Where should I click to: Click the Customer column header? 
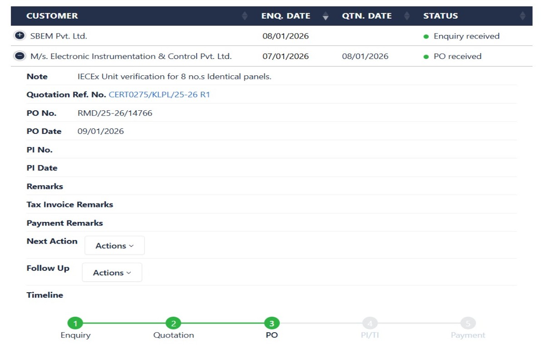(x=52, y=16)
